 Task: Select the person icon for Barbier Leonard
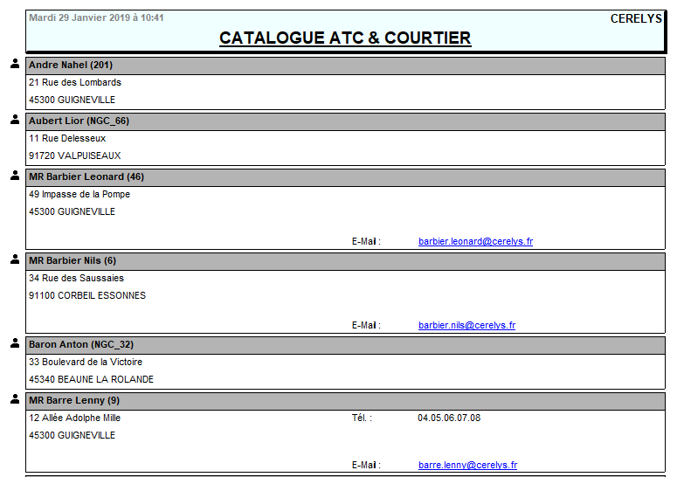click(15, 176)
